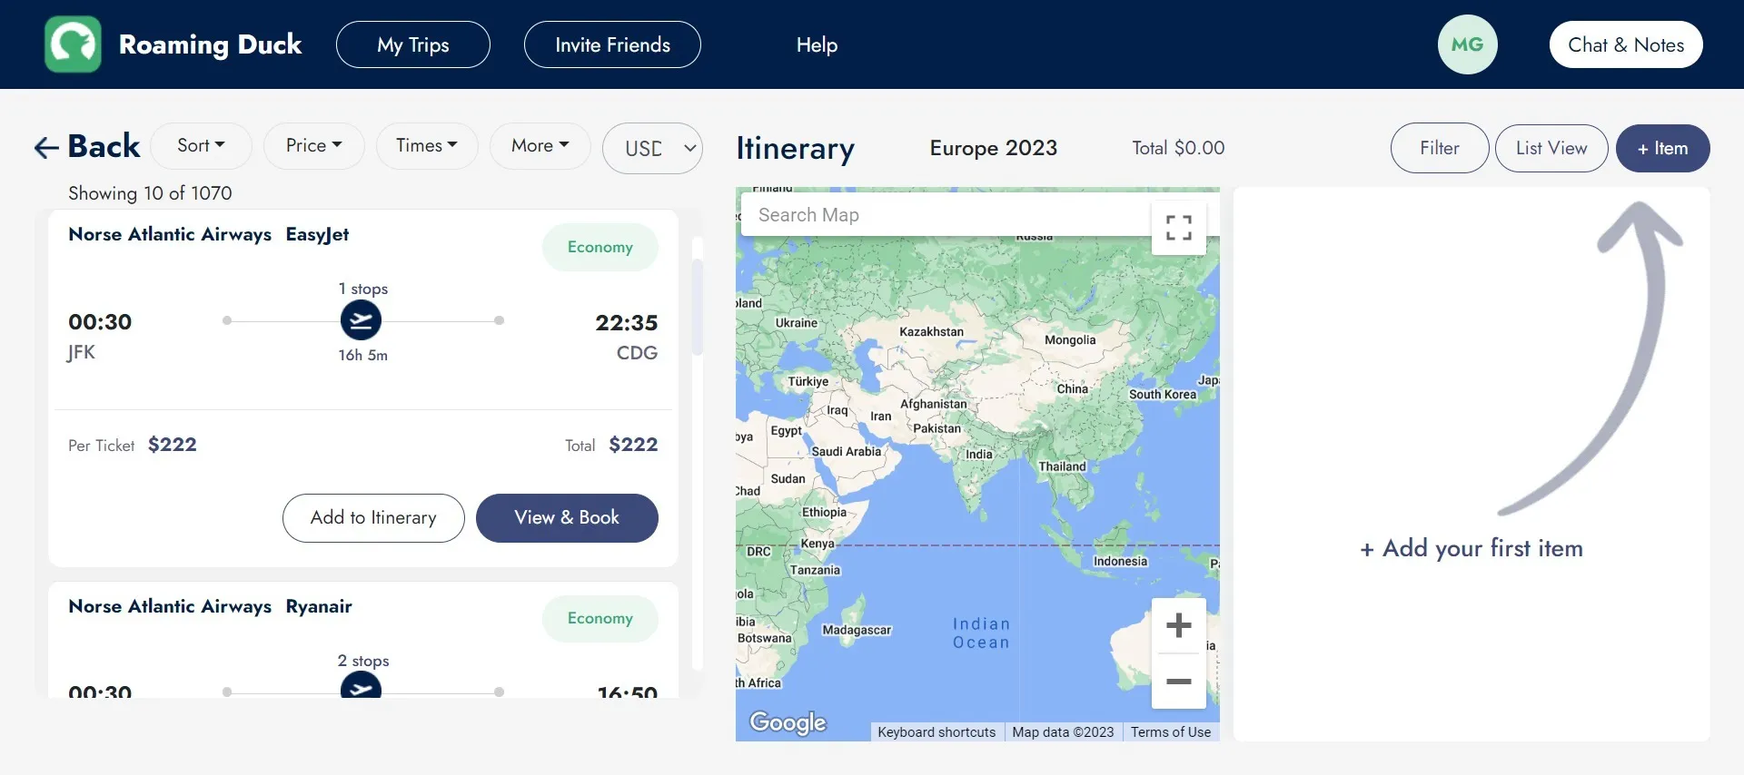
Task: Open the Sort dropdown
Action: pos(201,145)
